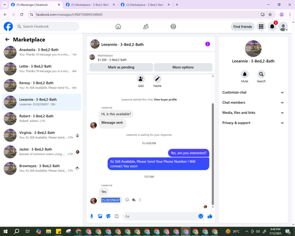
Task: Expand Media, files and links section
Action: pos(253,113)
